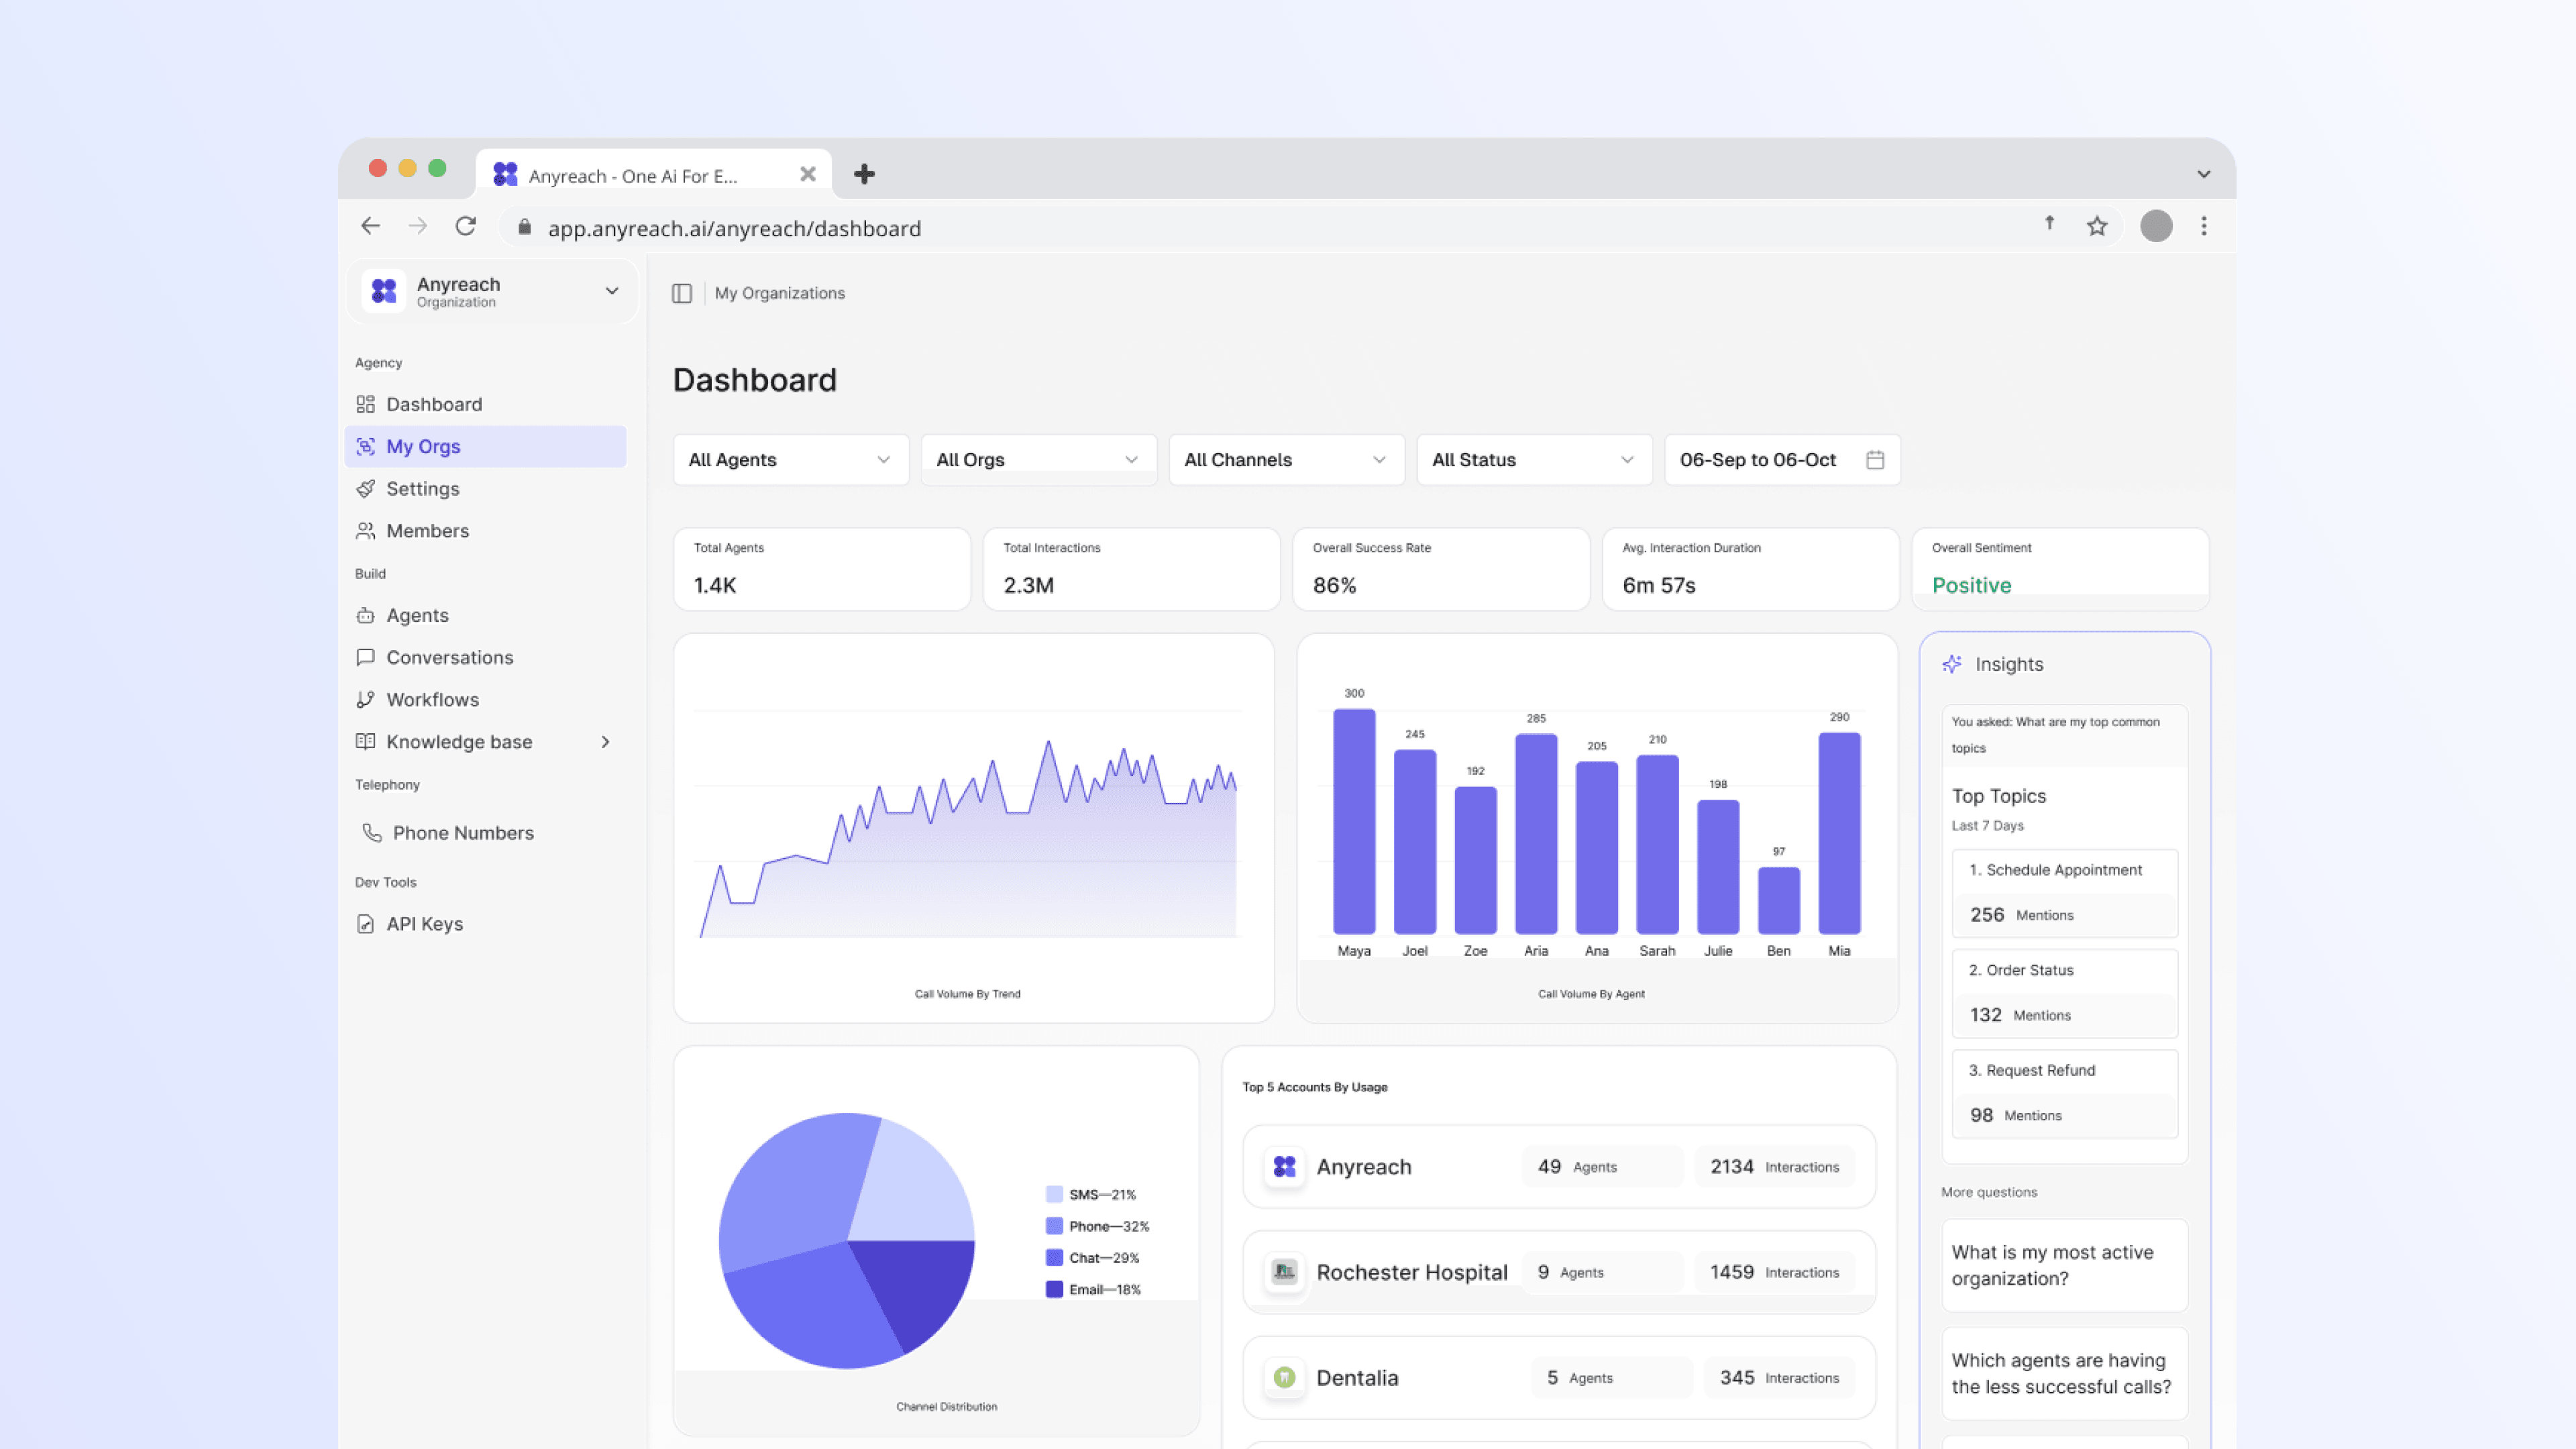The height and width of the screenshot is (1449, 2576).
Task: Expand the Anyreach organization switcher chevron
Action: [612, 291]
